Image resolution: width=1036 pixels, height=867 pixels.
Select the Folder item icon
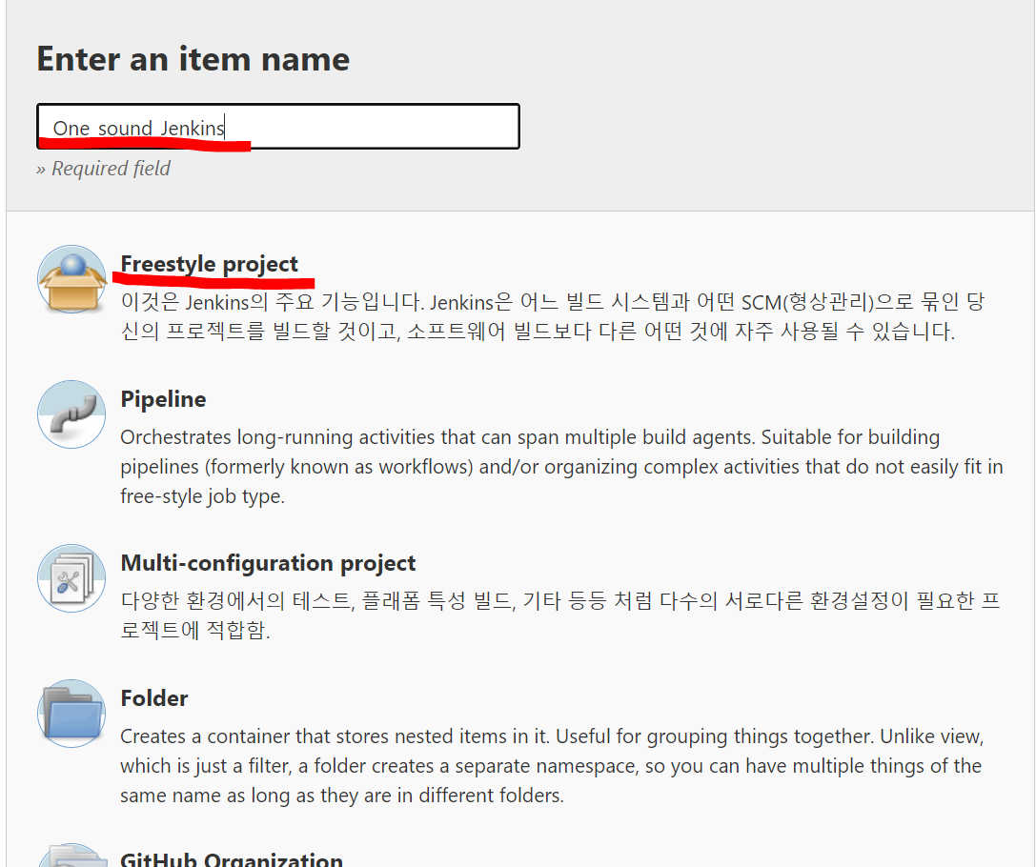click(x=72, y=714)
